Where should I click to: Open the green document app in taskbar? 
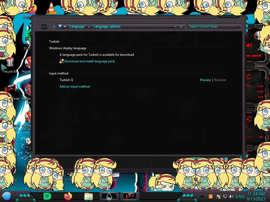(x=47, y=196)
